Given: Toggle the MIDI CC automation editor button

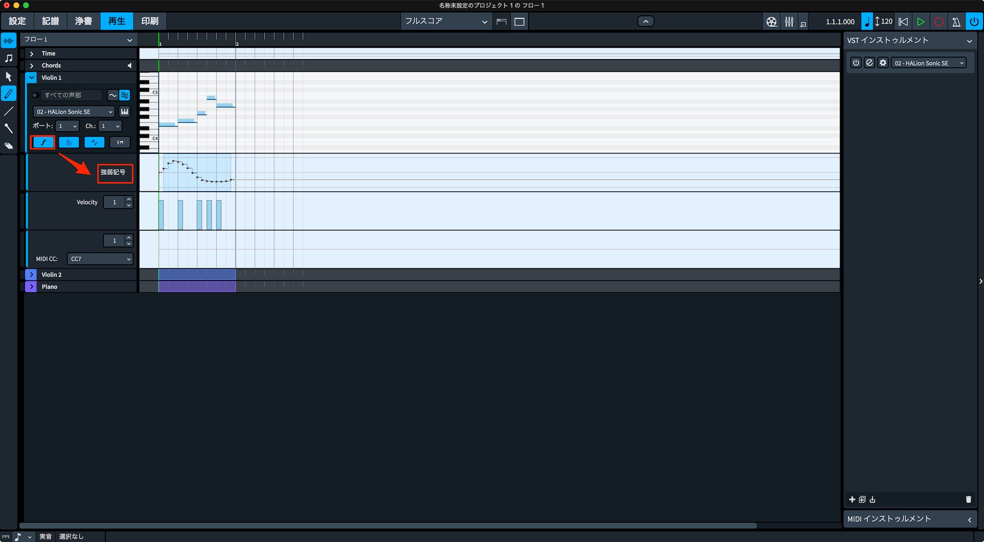Looking at the screenshot, I should pos(94,142).
